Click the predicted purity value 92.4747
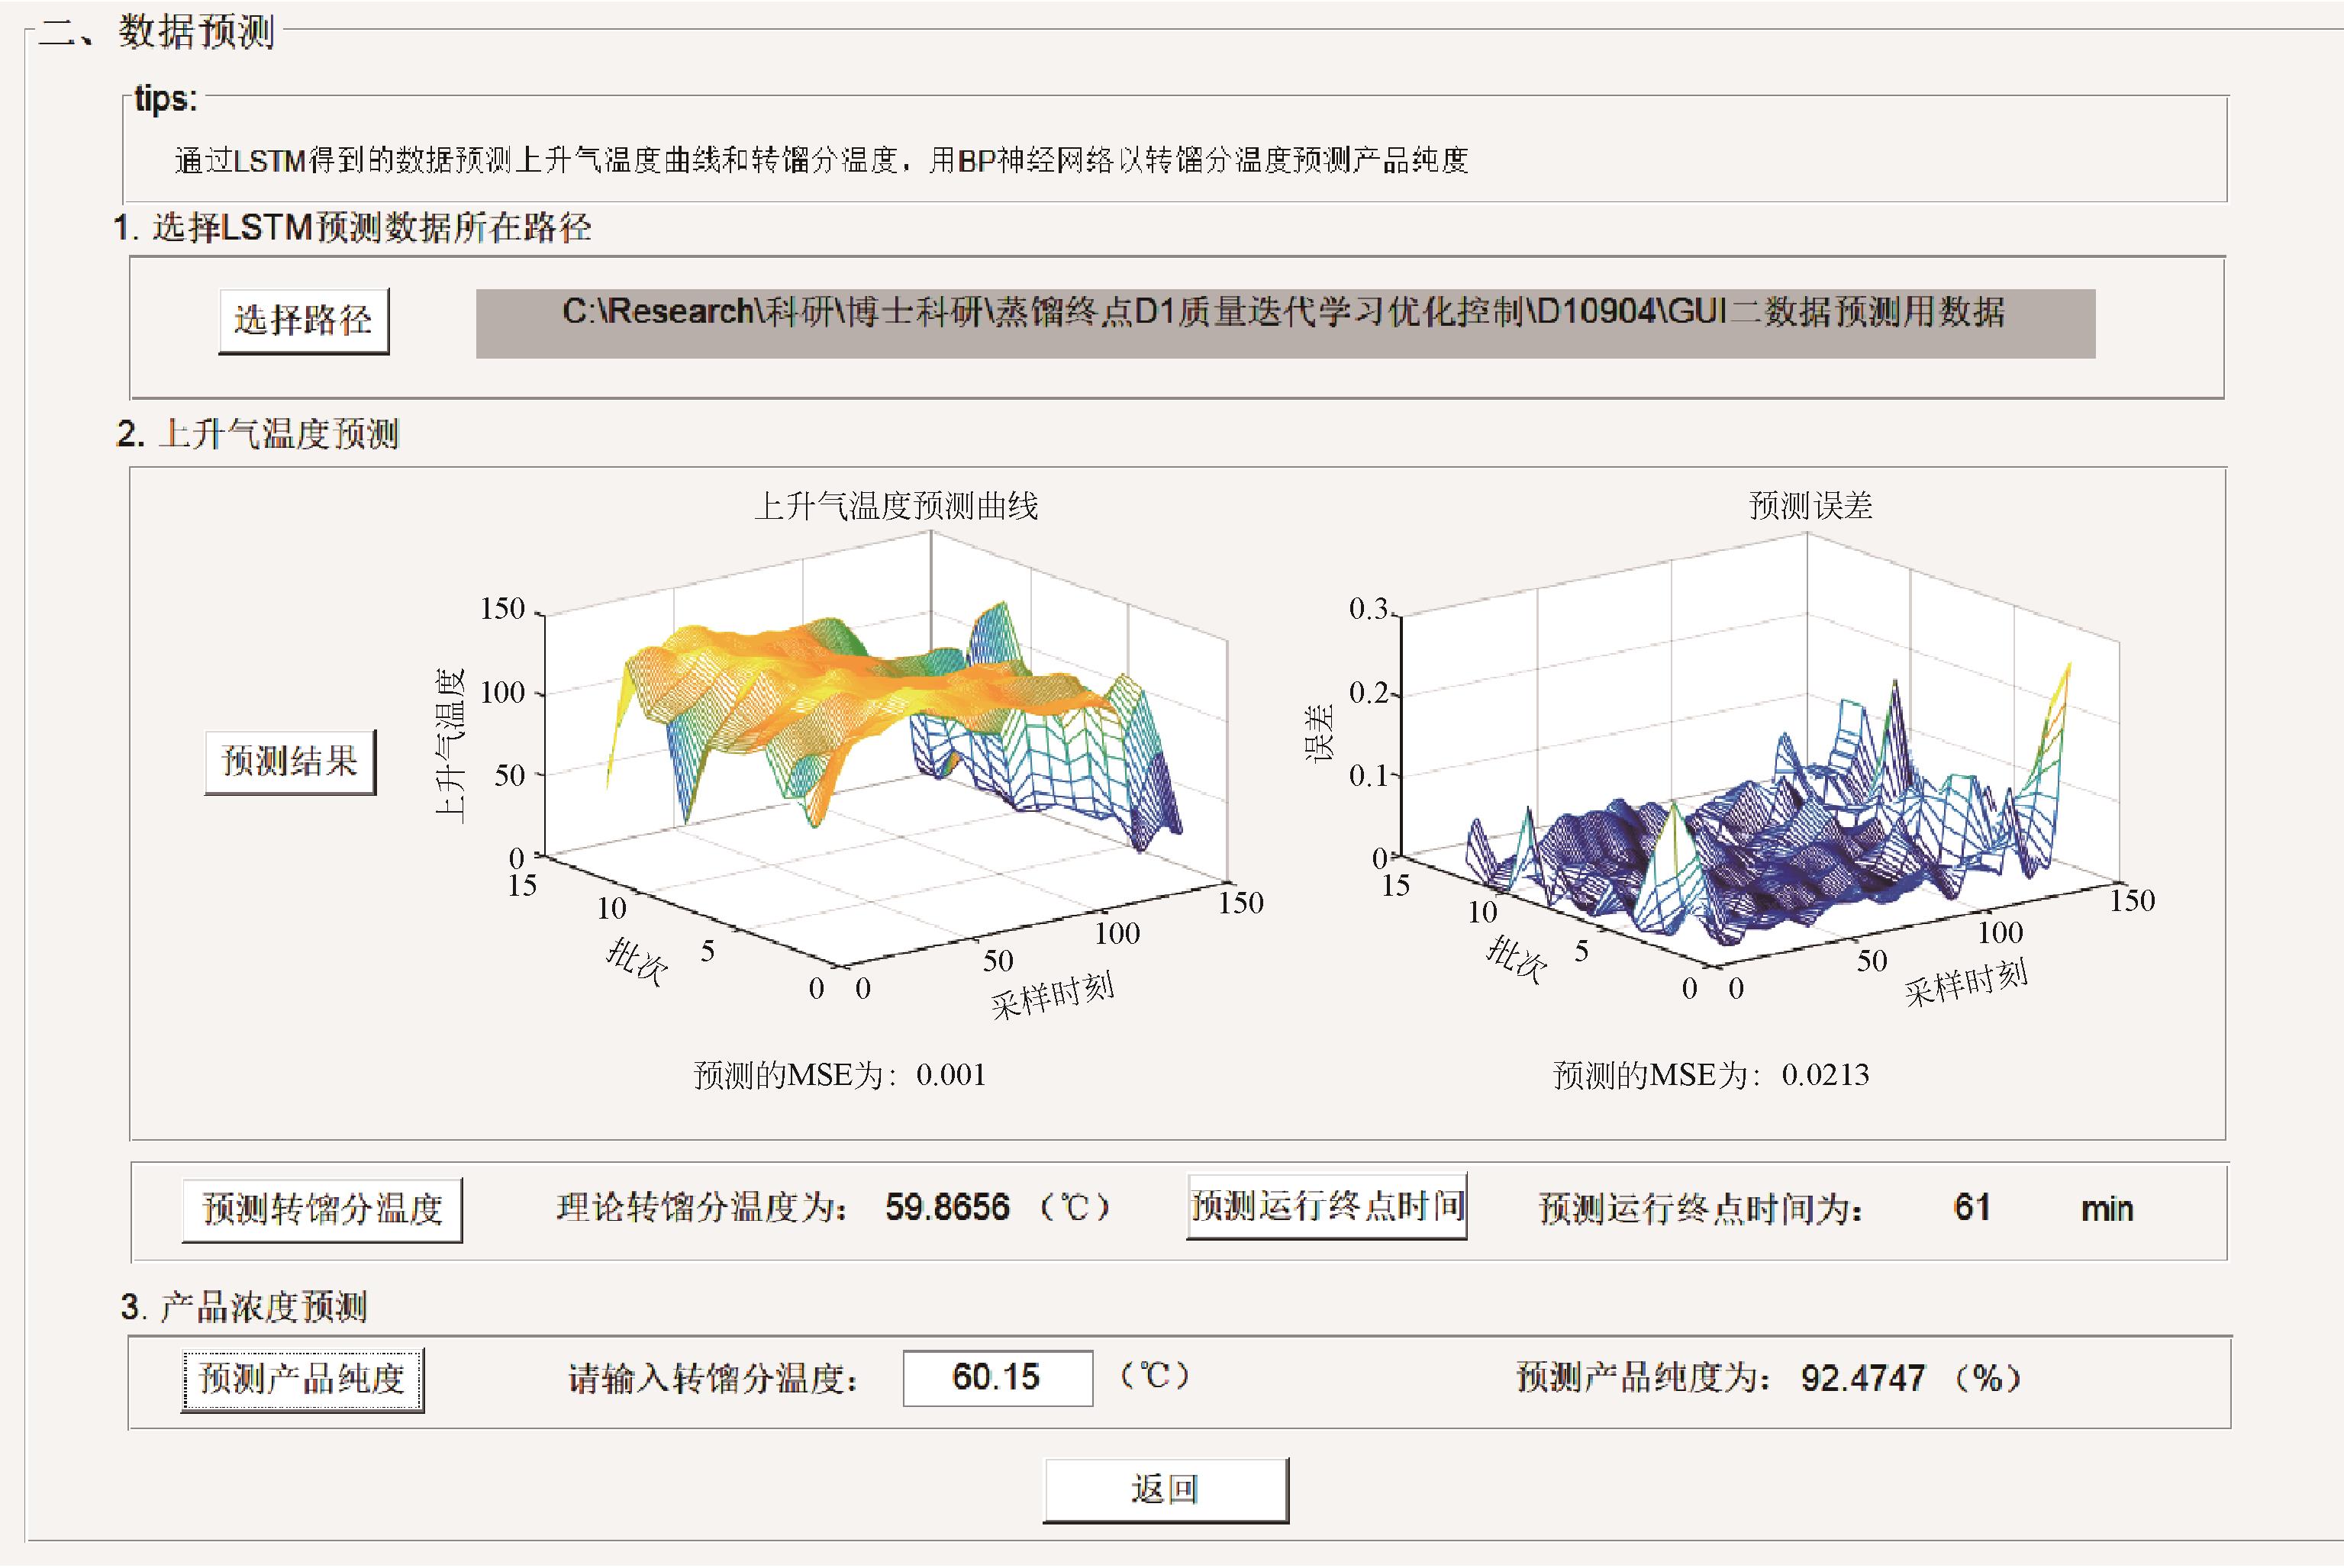Image resolution: width=2344 pixels, height=1568 pixels. click(1862, 1379)
